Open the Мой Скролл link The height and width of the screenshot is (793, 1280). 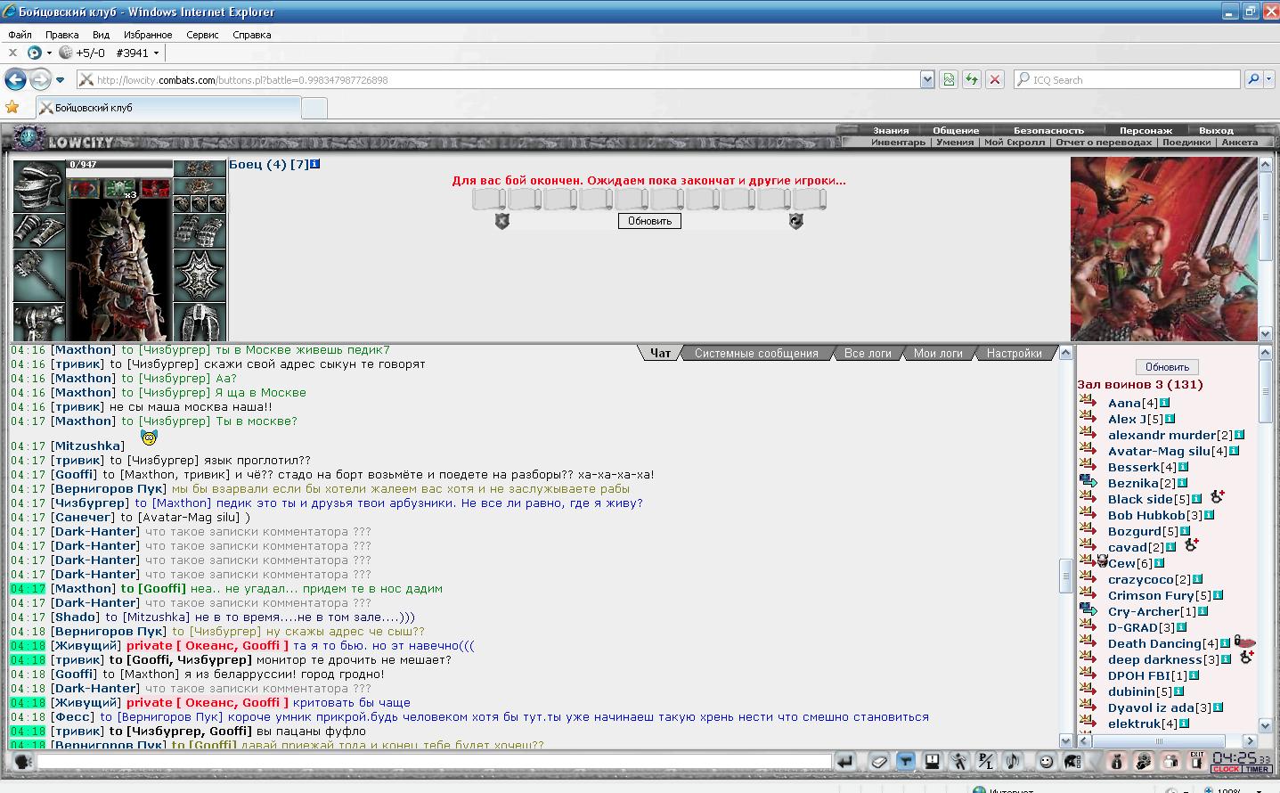click(x=1014, y=142)
